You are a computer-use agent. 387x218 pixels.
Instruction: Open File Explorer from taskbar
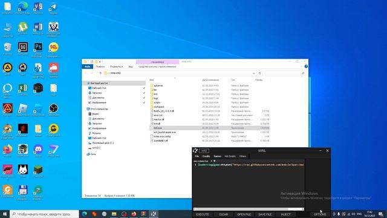pos(114,214)
